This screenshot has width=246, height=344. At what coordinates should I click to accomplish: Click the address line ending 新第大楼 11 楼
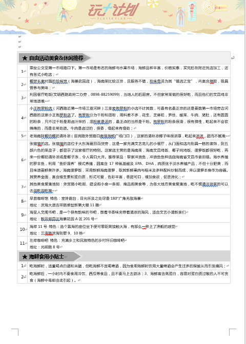(x=66, y=205)
